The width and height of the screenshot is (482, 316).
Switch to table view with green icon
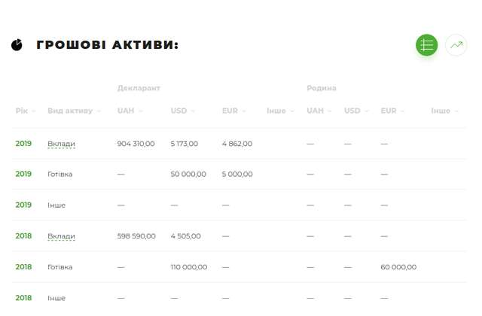(426, 45)
